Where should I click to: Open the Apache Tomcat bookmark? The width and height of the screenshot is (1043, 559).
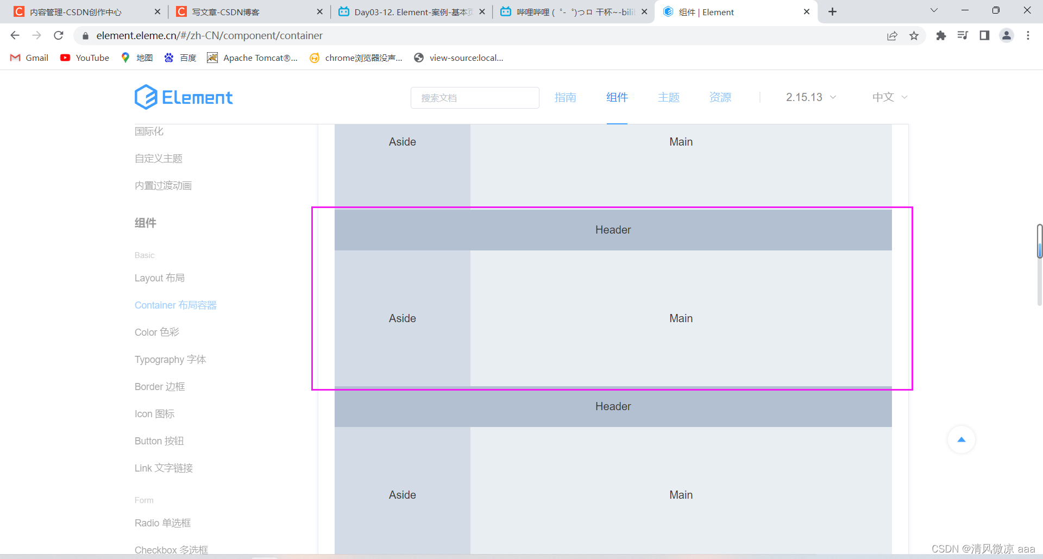pyautogui.click(x=253, y=58)
